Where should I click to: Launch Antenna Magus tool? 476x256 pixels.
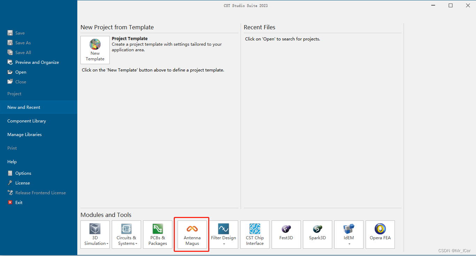pos(192,234)
